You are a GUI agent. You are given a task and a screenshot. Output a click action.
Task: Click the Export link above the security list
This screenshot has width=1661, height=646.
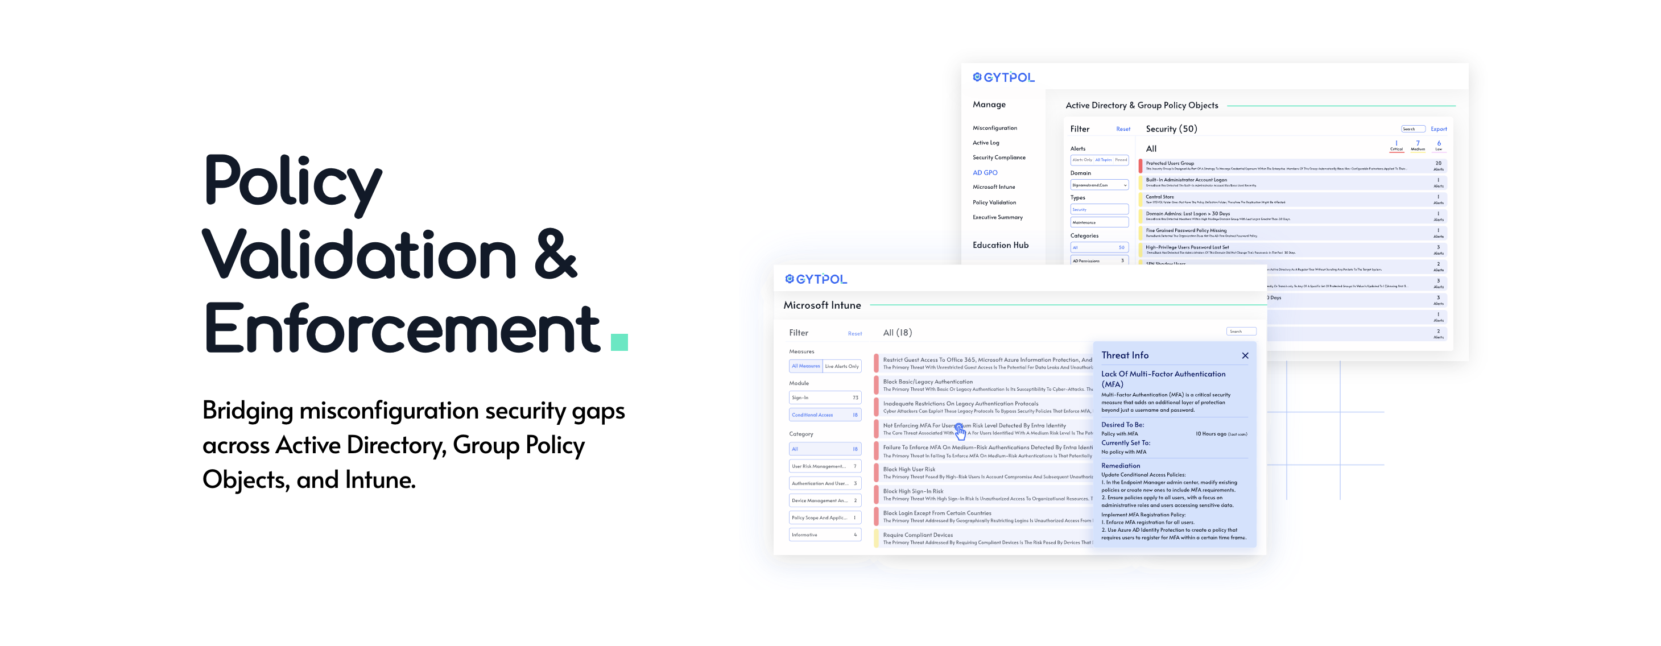point(1438,129)
